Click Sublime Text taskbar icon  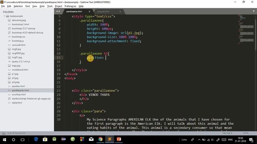110,139
